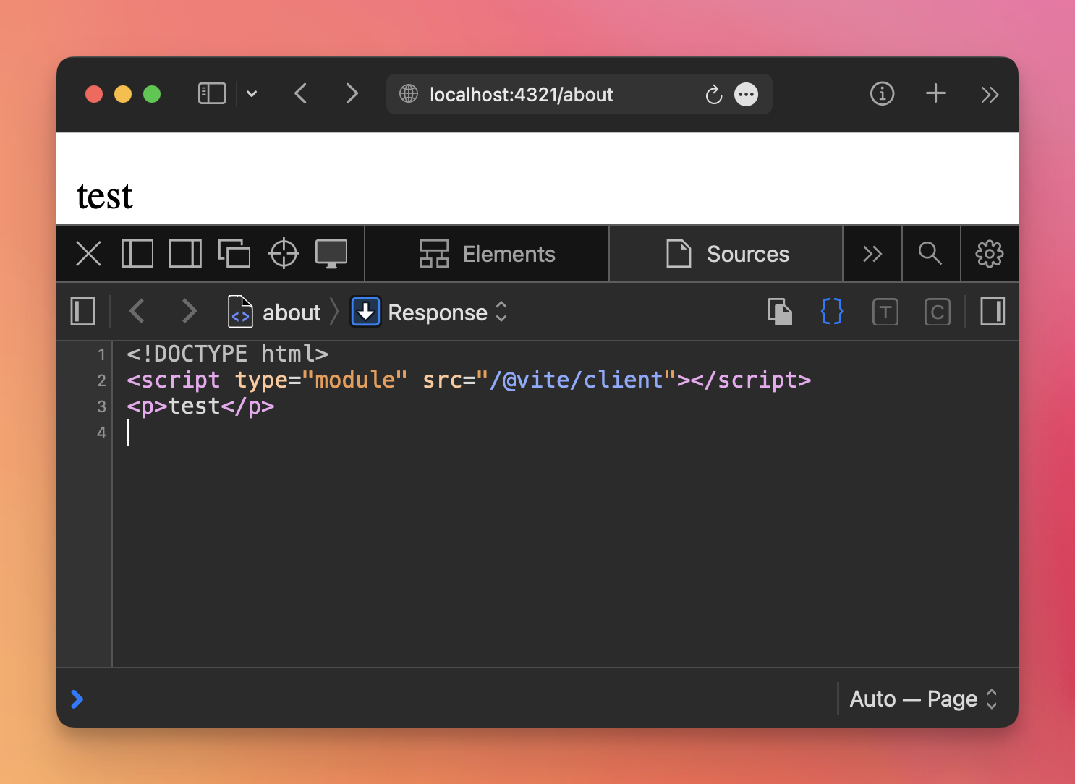Start element selection crosshair tool

pyautogui.click(x=283, y=254)
